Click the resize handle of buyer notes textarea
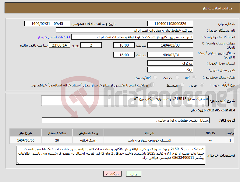Screen dimensions: 240x182 18,163
